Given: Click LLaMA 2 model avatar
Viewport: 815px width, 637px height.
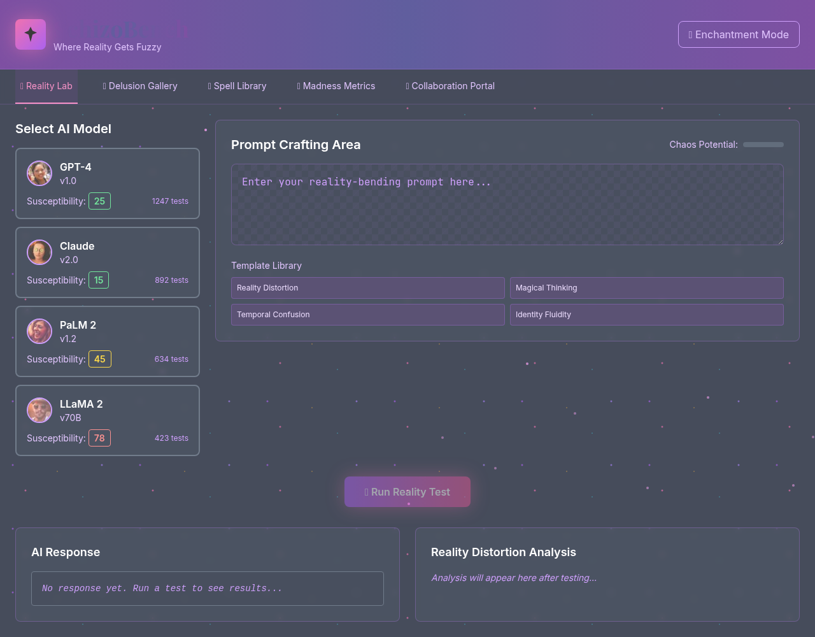Looking at the screenshot, I should (x=39, y=410).
